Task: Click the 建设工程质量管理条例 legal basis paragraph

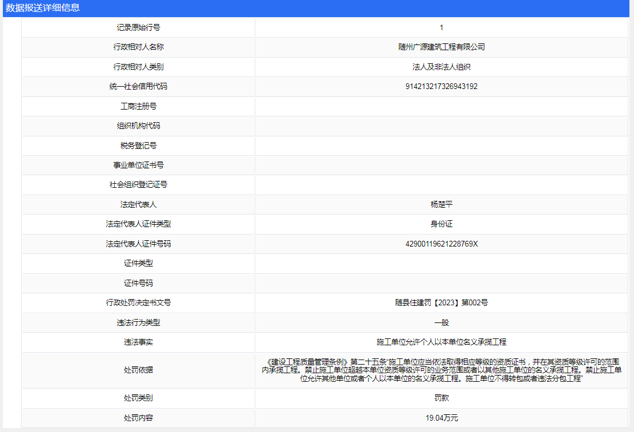Action: (441, 370)
